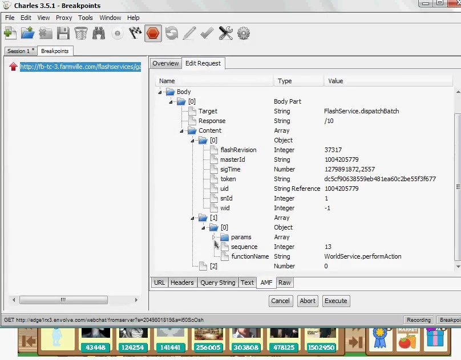
Task: Click the FarmVille gift box icon
Action: tap(435, 338)
